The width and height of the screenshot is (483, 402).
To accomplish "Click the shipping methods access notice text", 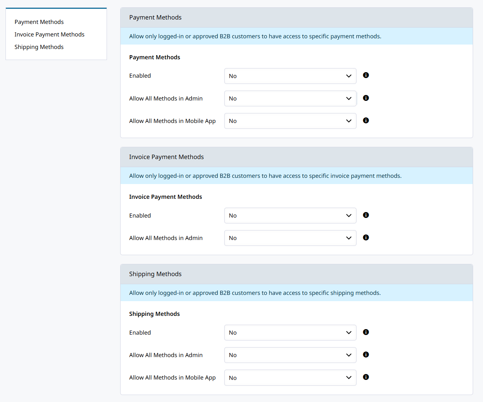I will pyautogui.click(x=255, y=293).
